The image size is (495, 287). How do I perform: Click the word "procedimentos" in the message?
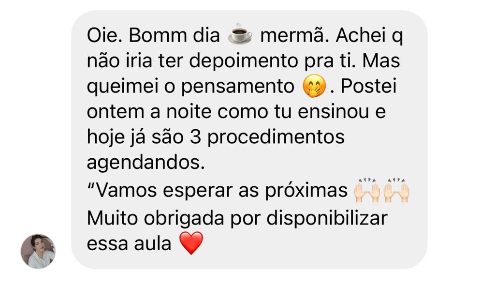click(276, 137)
